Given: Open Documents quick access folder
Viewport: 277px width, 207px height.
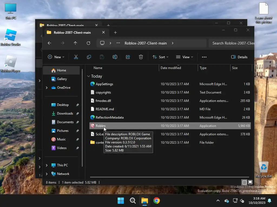Looking at the screenshot, I should coord(61,122).
